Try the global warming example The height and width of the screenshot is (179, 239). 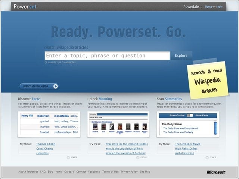point(184,153)
